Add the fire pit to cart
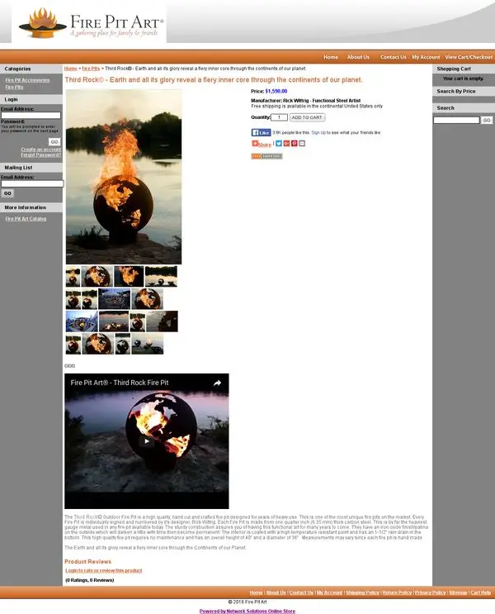The height and width of the screenshot is (614, 495). pos(308,117)
